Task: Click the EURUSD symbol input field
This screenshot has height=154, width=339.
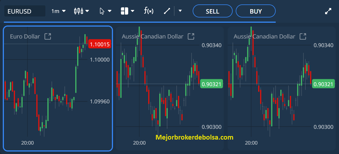Action: [25, 11]
